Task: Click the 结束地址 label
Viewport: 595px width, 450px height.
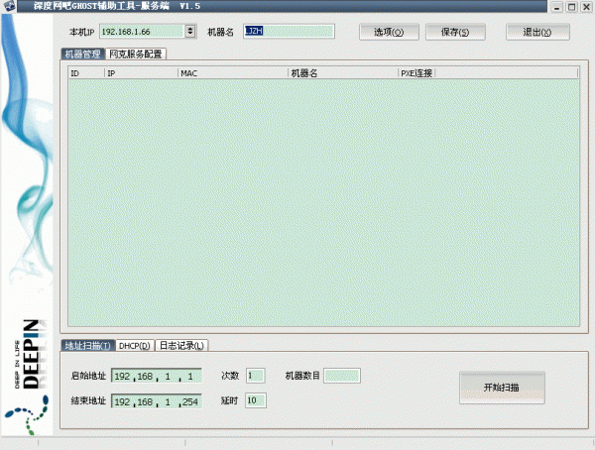Action: 88,400
